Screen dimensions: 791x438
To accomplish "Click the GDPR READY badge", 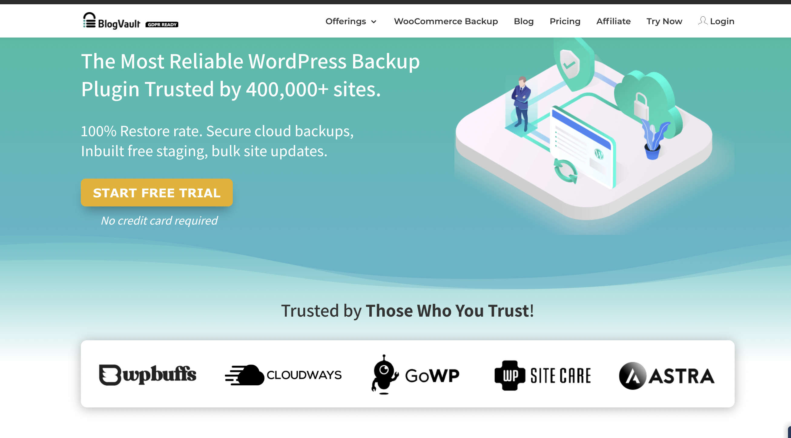I will click(x=162, y=25).
